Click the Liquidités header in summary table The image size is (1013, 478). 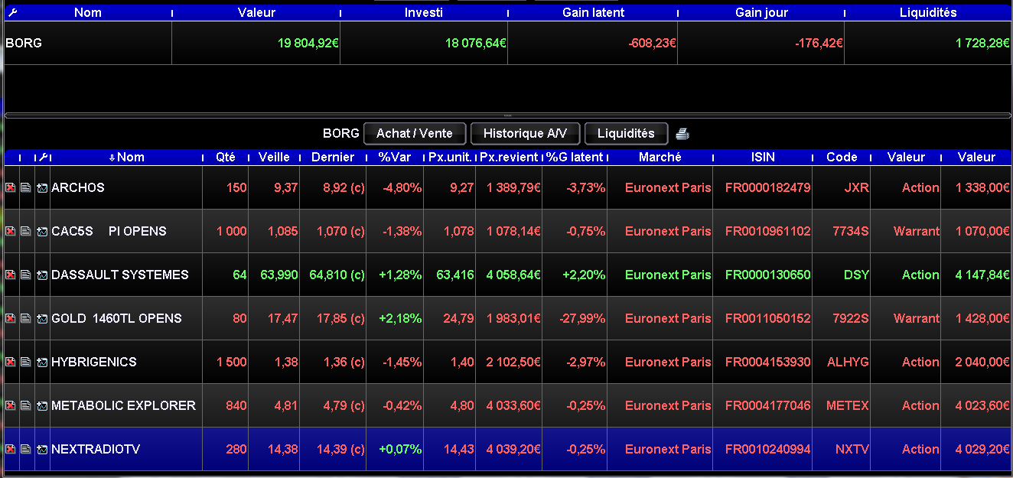pyautogui.click(x=928, y=12)
